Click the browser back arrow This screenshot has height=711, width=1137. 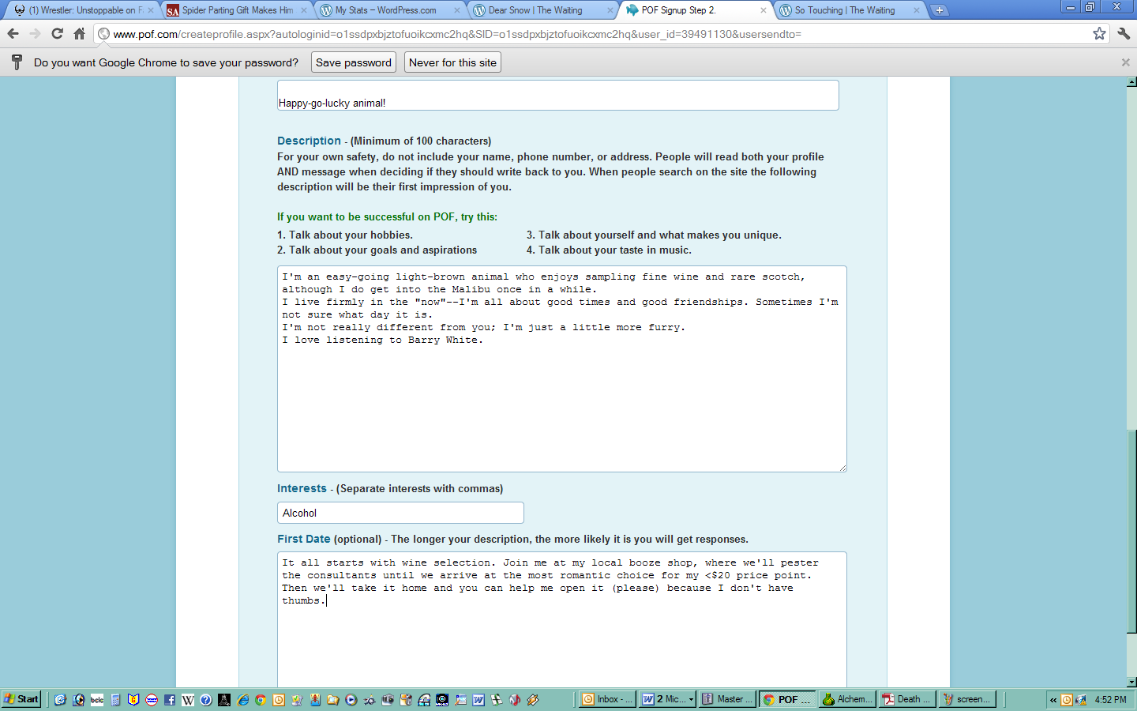[x=13, y=33]
